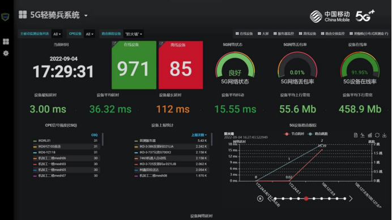Image resolution: width=392 pixels, height=220 pixels.
Task: Open the dashboards grid icon in sidebar
Action: click(x=6, y=41)
